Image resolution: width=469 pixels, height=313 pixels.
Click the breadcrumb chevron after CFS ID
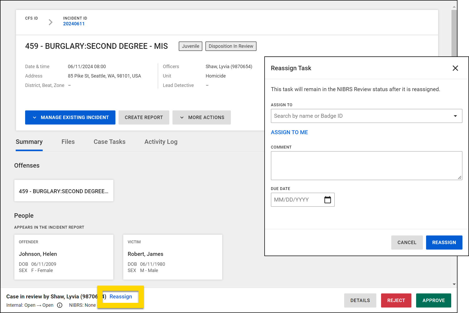click(x=50, y=22)
